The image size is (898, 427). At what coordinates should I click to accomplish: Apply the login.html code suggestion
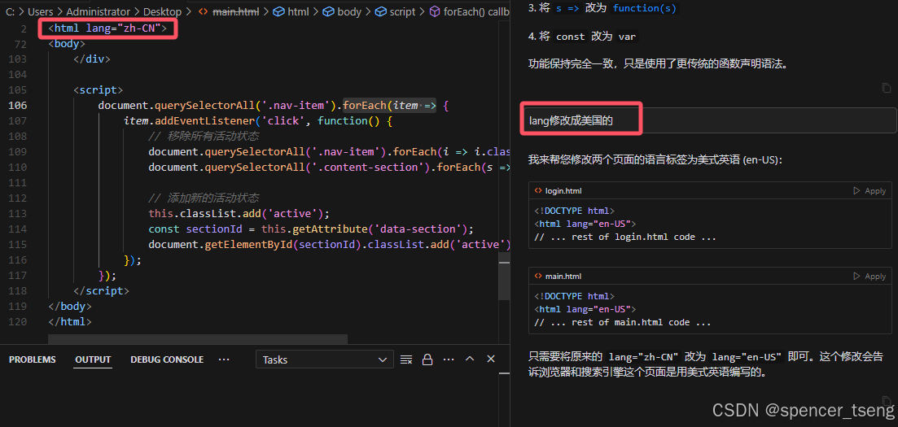pyautogui.click(x=870, y=190)
